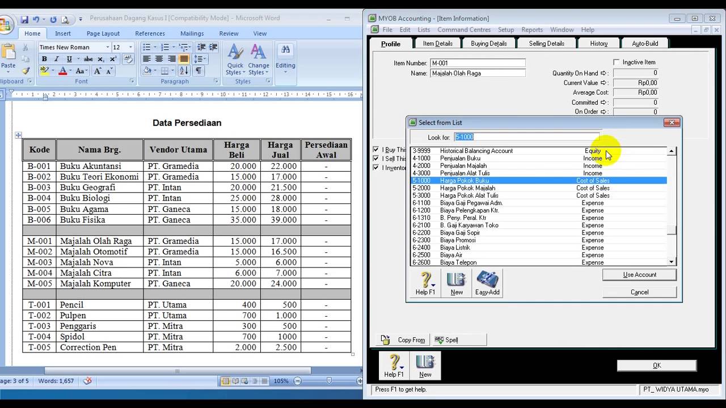This screenshot has width=726, height=408.
Task: Select 5-2000 Harga Pokok Majalah row
Action: (x=538, y=188)
